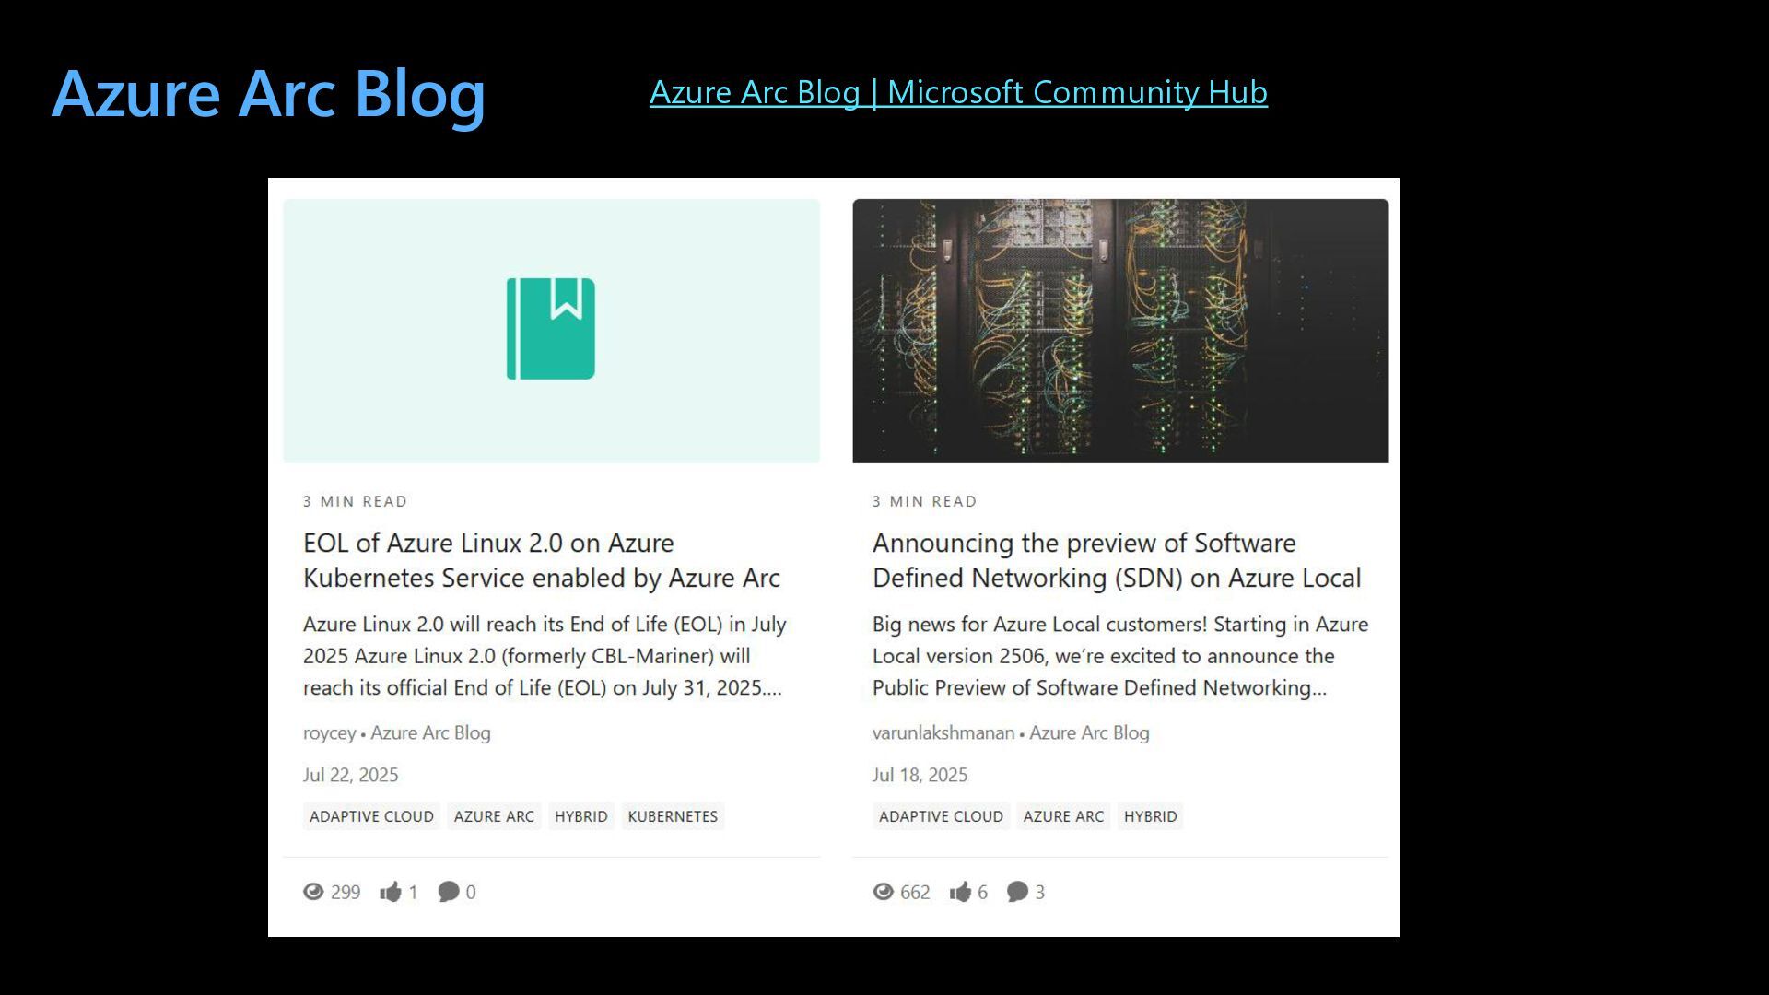Viewport: 1769px width, 995px height.
Task: Click the views eye icon showing 662
Action: [x=883, y=892]
